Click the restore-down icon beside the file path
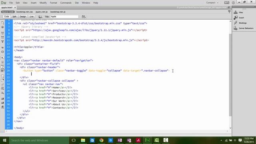This screenshot has height=144, width=256. (x=229, y=8)
